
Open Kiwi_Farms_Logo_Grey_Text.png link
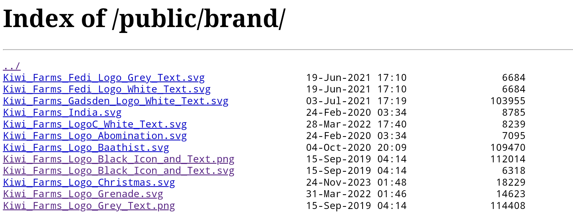89,206
